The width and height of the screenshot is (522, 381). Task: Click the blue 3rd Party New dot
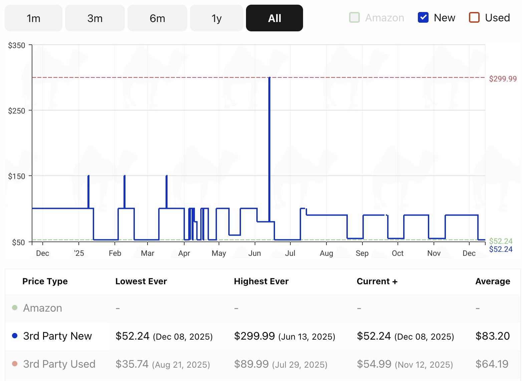15,336
